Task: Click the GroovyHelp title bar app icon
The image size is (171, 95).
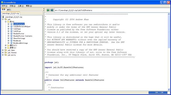Action: pos(2,2)
